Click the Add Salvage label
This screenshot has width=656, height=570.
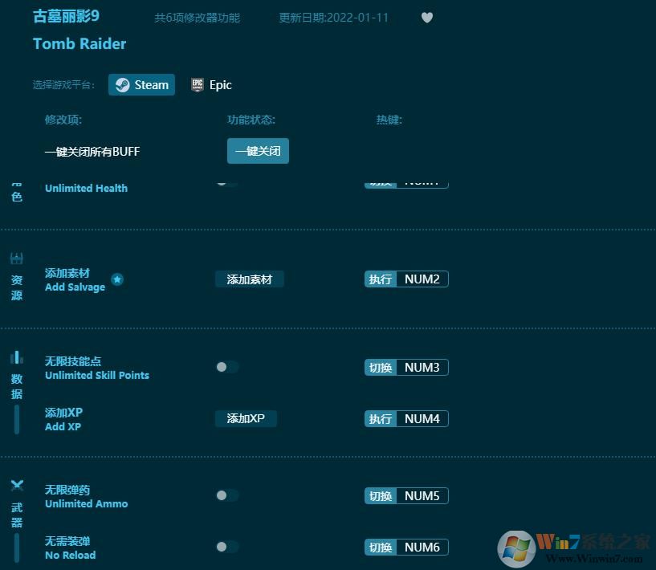[x=75, y=287]
